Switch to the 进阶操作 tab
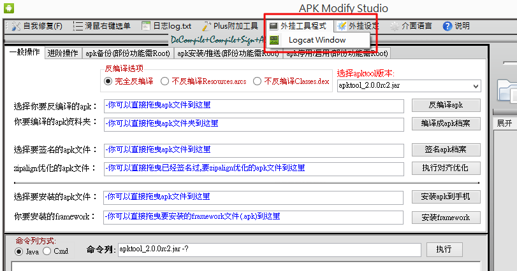Image resolution: width=517 pixels, height=271 pixels. tap(62, 53)
